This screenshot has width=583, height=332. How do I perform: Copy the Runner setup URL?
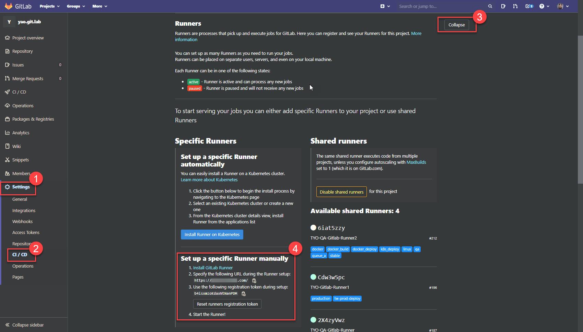click(254, 281)
